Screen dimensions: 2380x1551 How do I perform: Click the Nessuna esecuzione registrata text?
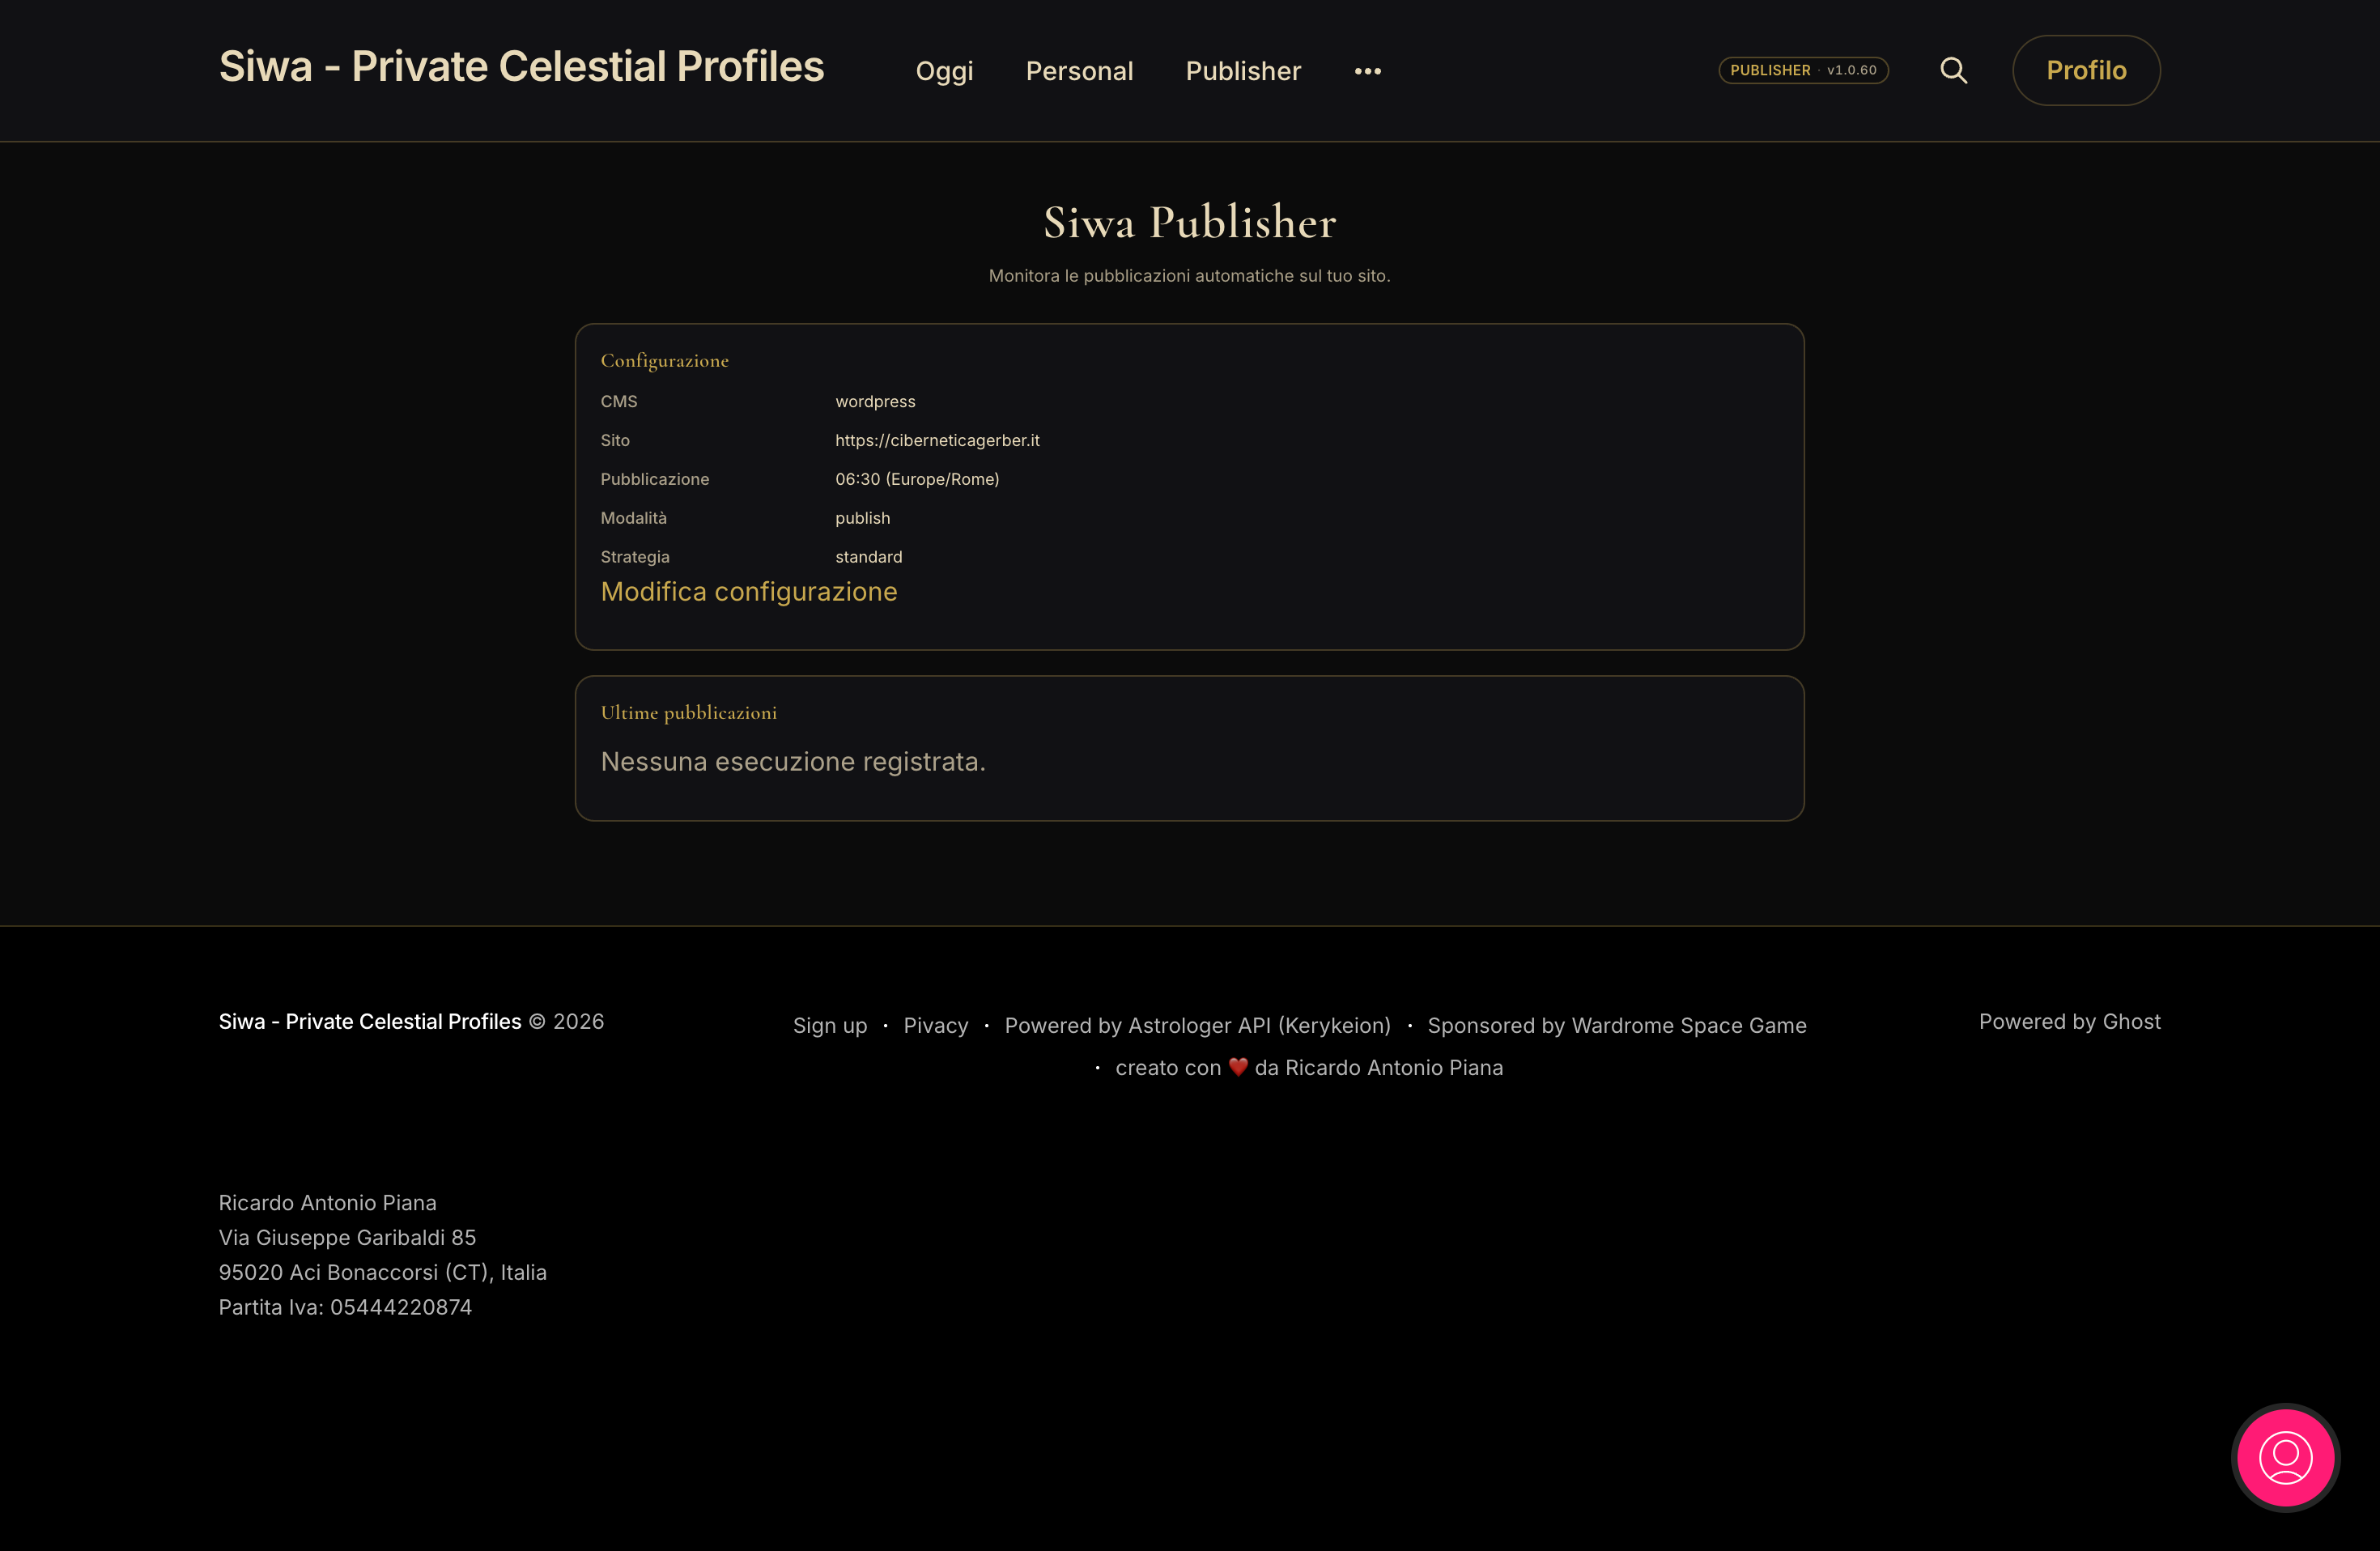(793, 762)
